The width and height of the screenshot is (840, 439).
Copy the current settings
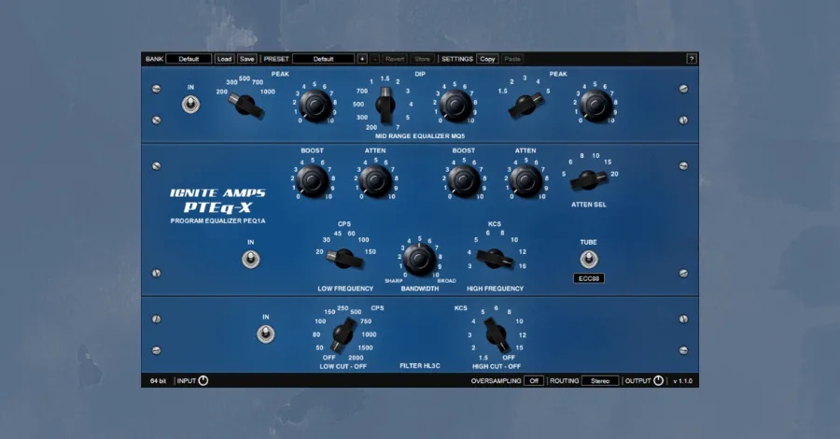(487, 59)
